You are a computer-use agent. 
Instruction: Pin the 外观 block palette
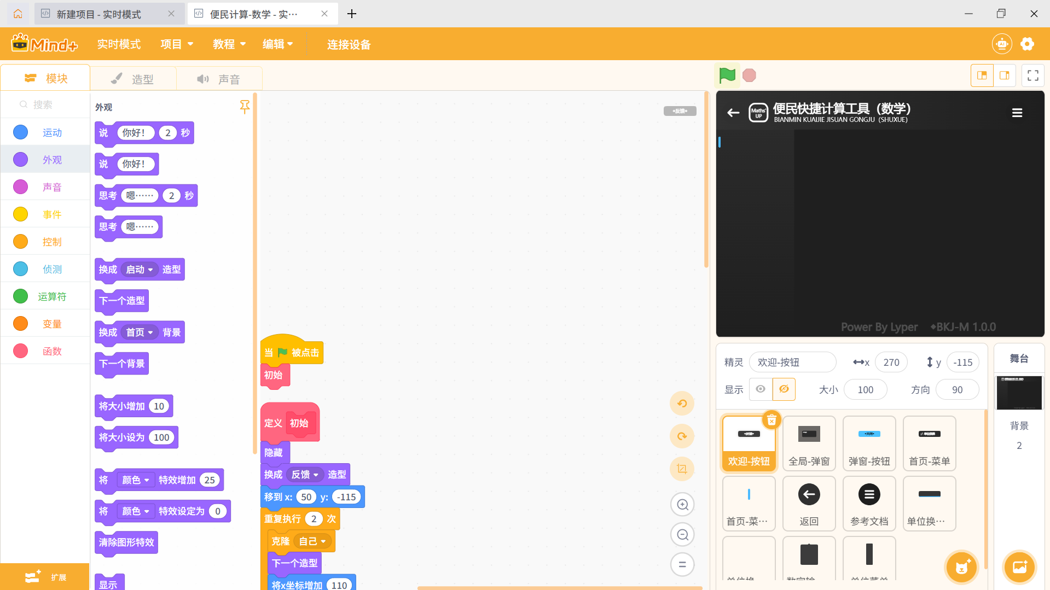[x=245, y=107]
